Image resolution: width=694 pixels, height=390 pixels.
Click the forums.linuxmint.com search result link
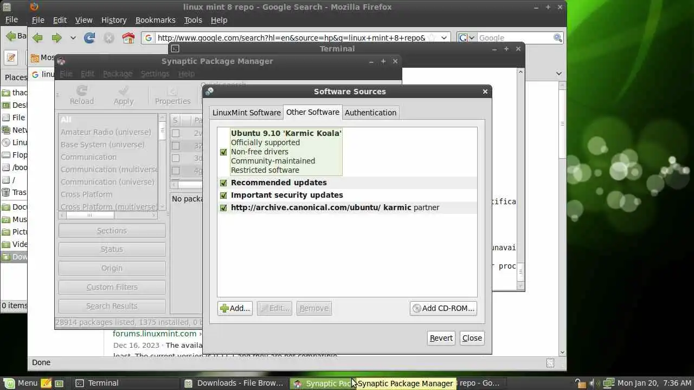(x=155, y=334)
